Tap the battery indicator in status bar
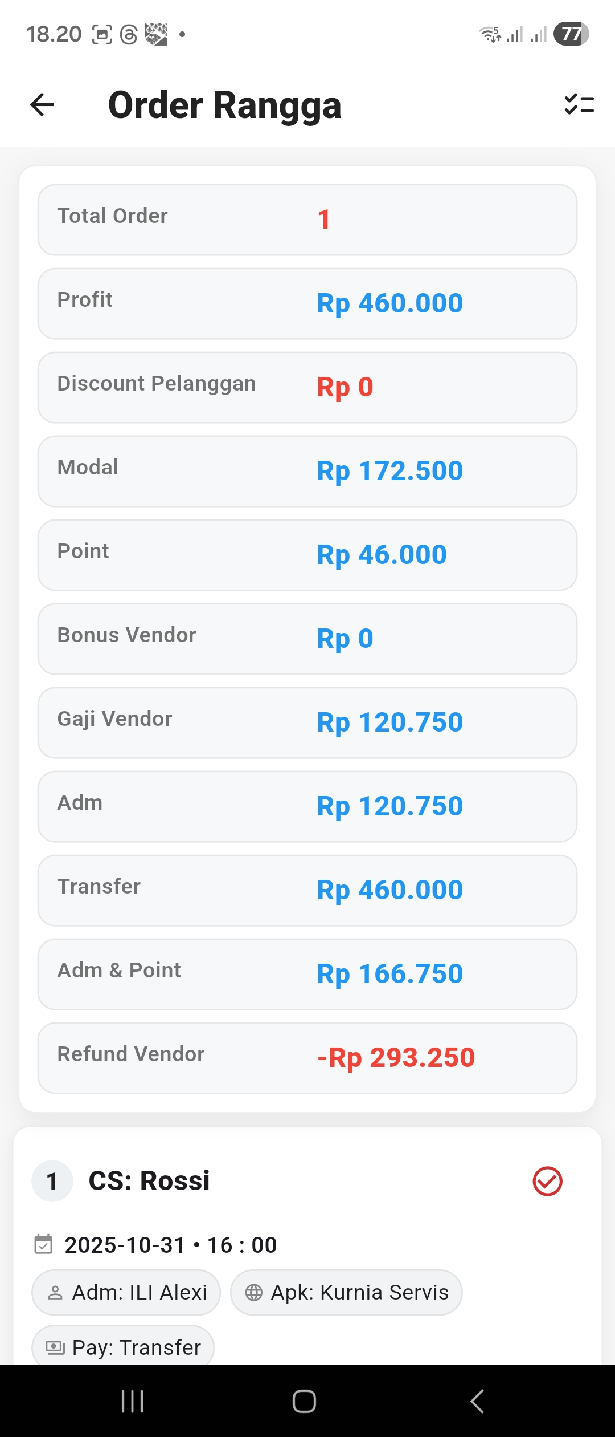615x1437 pixels. tap(571, 34)
